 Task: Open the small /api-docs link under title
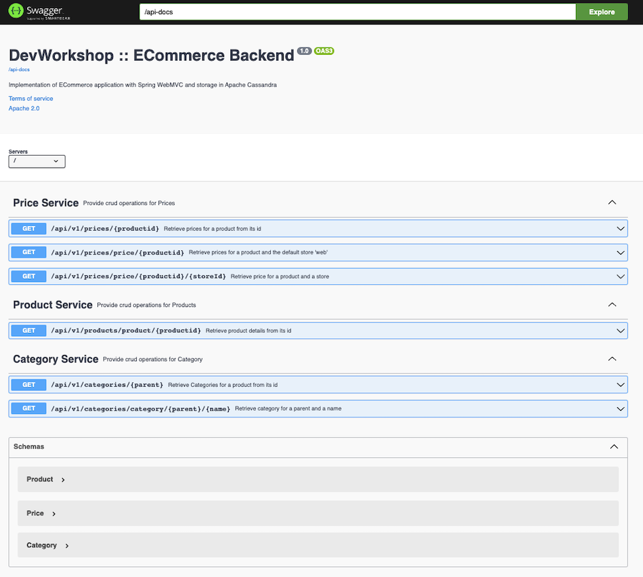pos(19,70)
